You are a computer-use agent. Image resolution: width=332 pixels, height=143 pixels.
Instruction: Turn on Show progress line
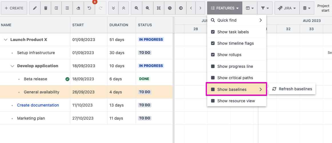pos(213,66)
